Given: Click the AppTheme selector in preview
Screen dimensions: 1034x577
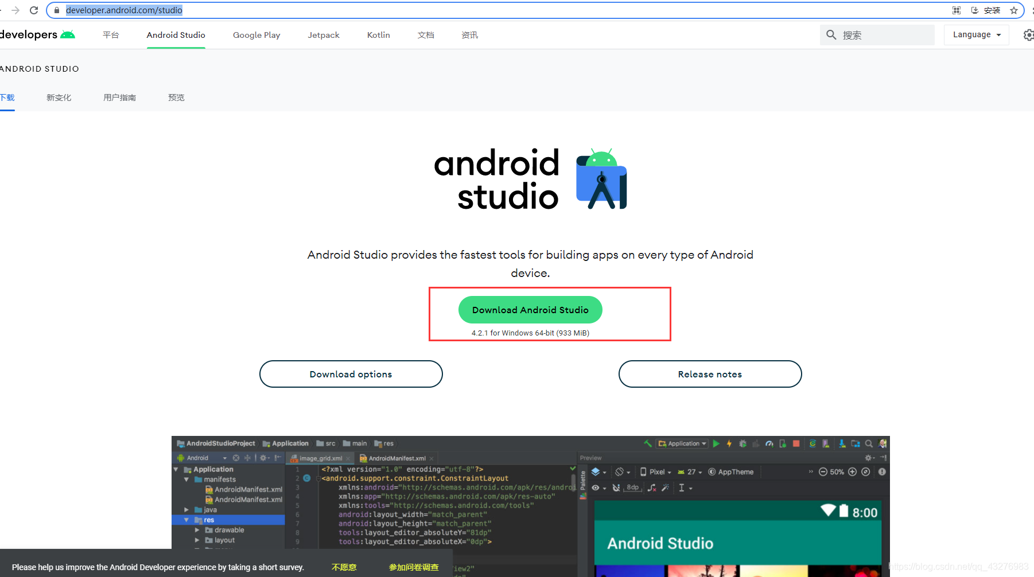Looking at the screenshot, I should pos(730,472).
